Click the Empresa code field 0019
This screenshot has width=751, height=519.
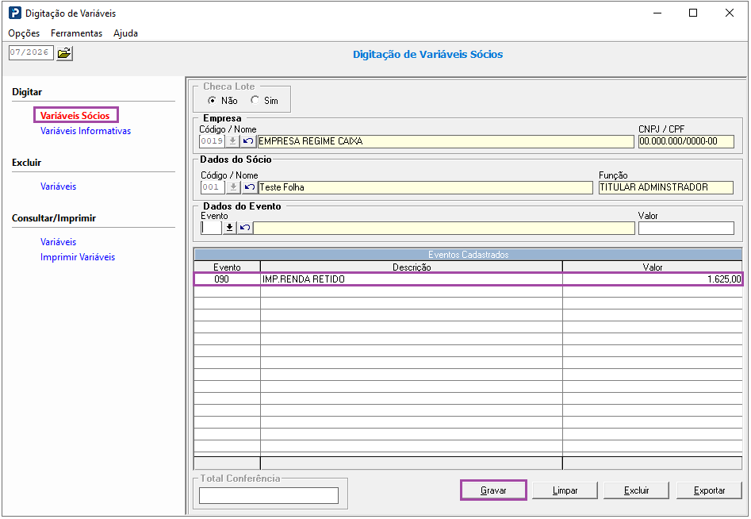coord(213,141)
